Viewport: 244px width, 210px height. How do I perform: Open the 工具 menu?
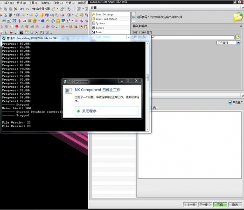coord(34,3)
